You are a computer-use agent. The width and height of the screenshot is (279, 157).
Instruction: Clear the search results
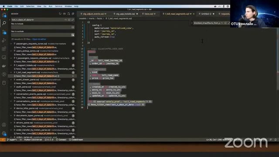[65, 14]
